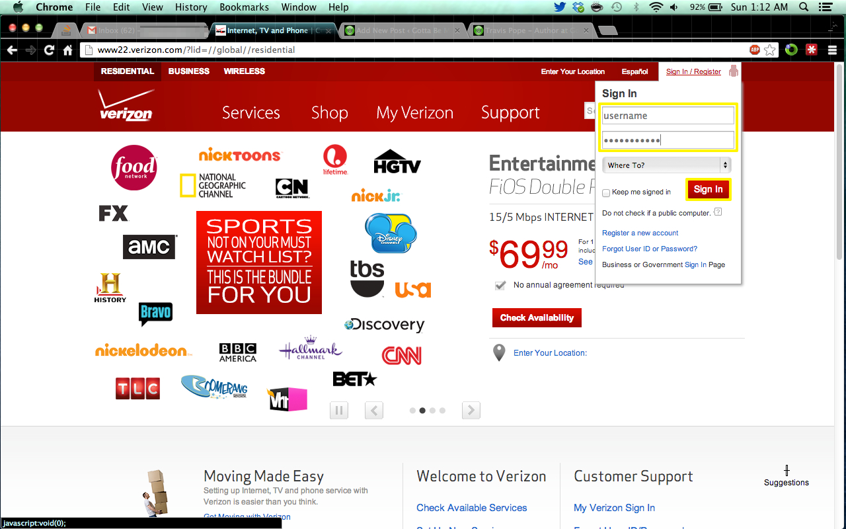Open the Wi-Fi status menu
This screenshot has width=846, height=529.
tap(656, 7)
